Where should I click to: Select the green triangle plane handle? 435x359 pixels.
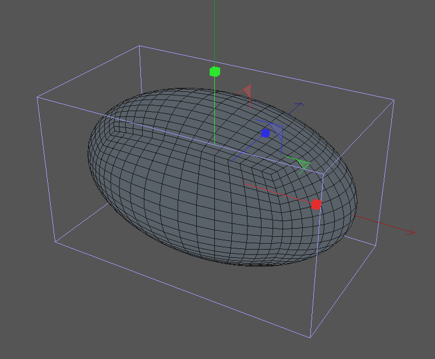point(302,165)
